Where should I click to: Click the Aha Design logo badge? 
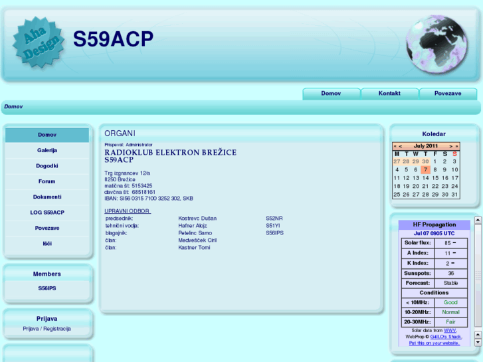pyautogui.click(x=39, y=43)
